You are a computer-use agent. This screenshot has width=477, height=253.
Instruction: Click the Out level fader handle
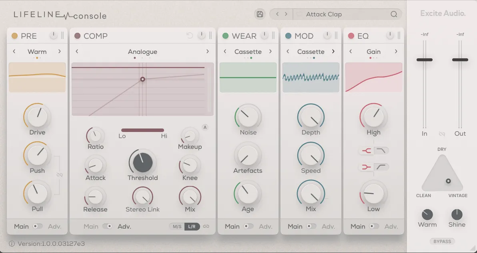[460, 60]
